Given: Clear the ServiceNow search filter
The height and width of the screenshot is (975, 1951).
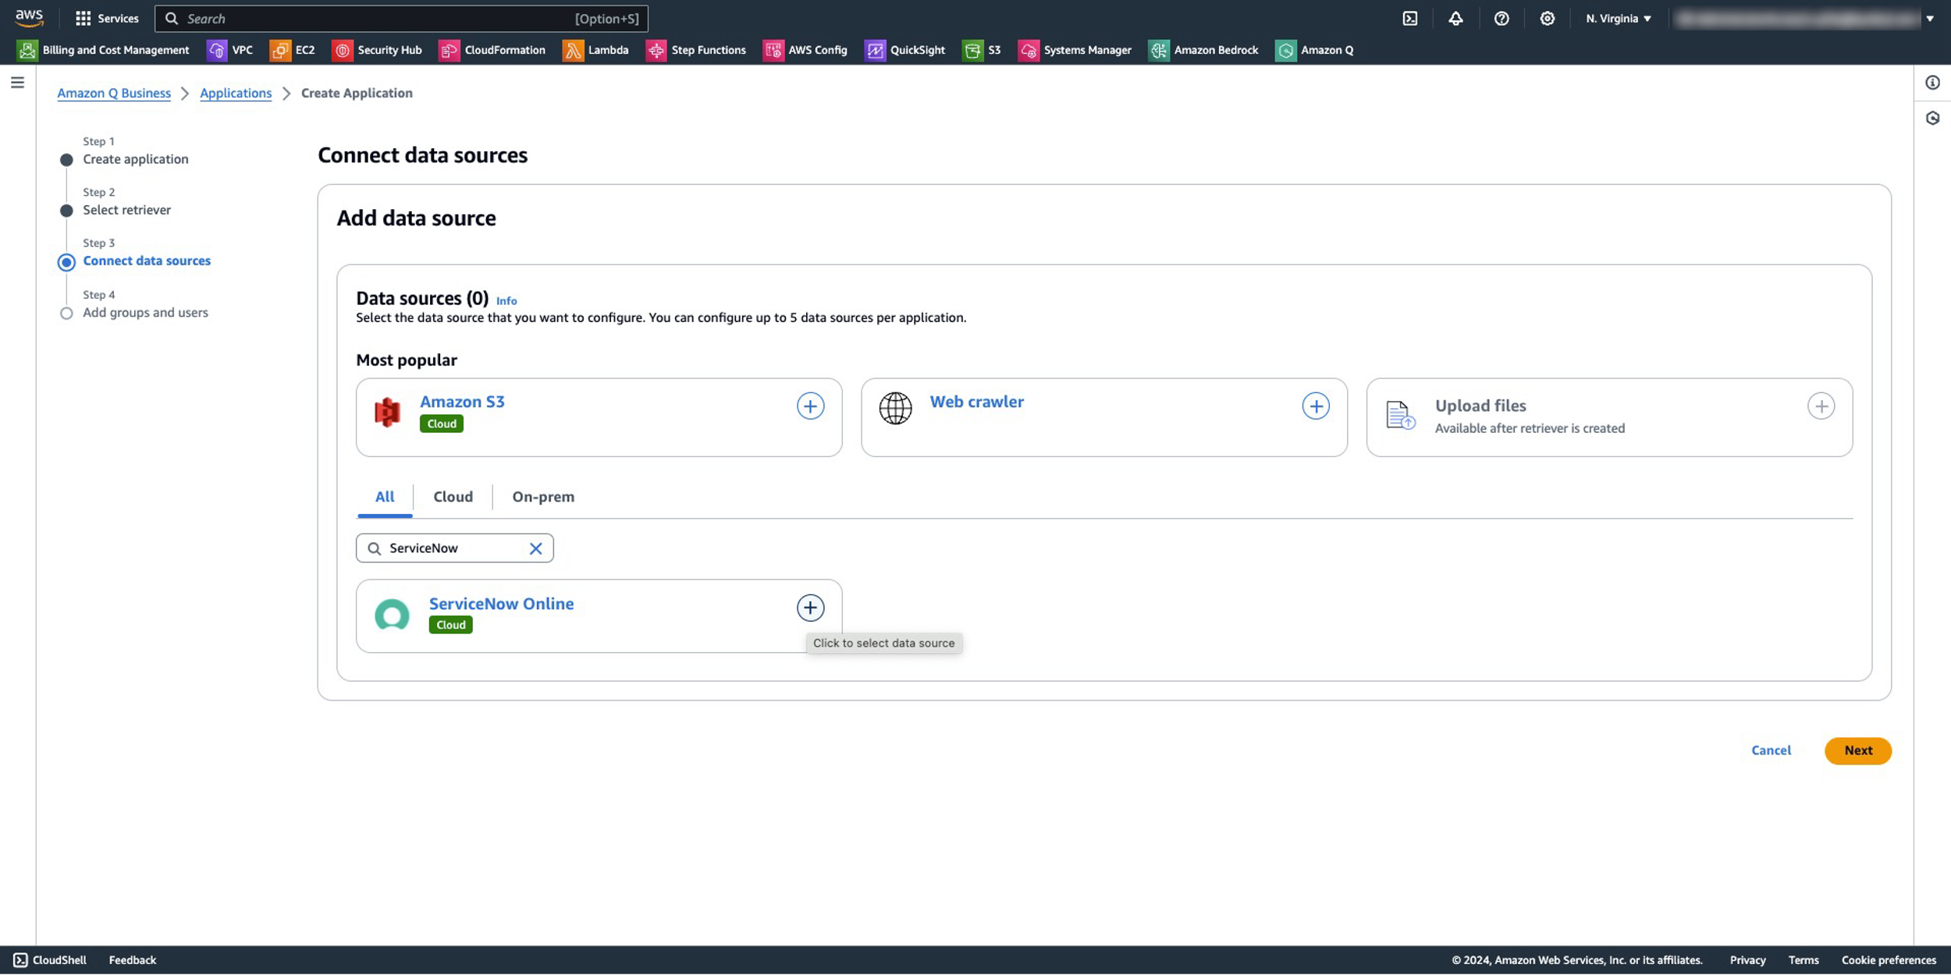Looking at the screenshot, I should click(535, 548).
